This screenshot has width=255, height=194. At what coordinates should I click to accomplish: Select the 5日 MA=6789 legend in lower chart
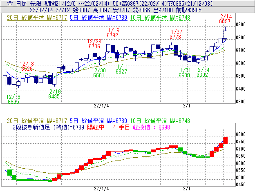(98, 121)
